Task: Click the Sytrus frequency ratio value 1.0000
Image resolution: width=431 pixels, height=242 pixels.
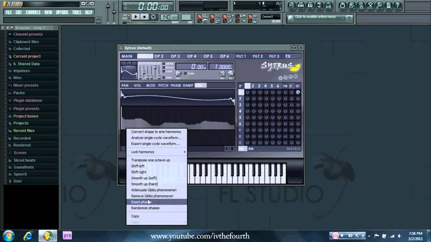Action: coord(221,67)
